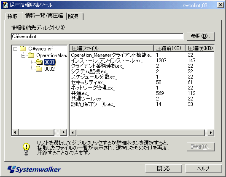The image size is (226, 177).
Task: Select 共通.ex_ file in list
Action: click(80, 93)
